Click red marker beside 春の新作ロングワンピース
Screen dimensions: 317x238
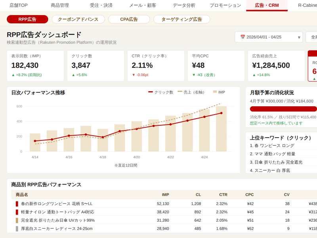tap(17, 204)
